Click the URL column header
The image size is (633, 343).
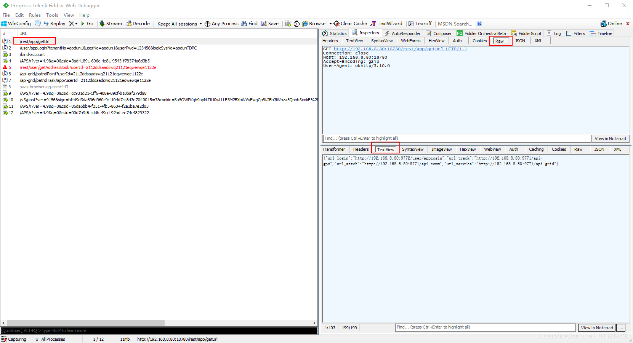(x=23, y=34)
